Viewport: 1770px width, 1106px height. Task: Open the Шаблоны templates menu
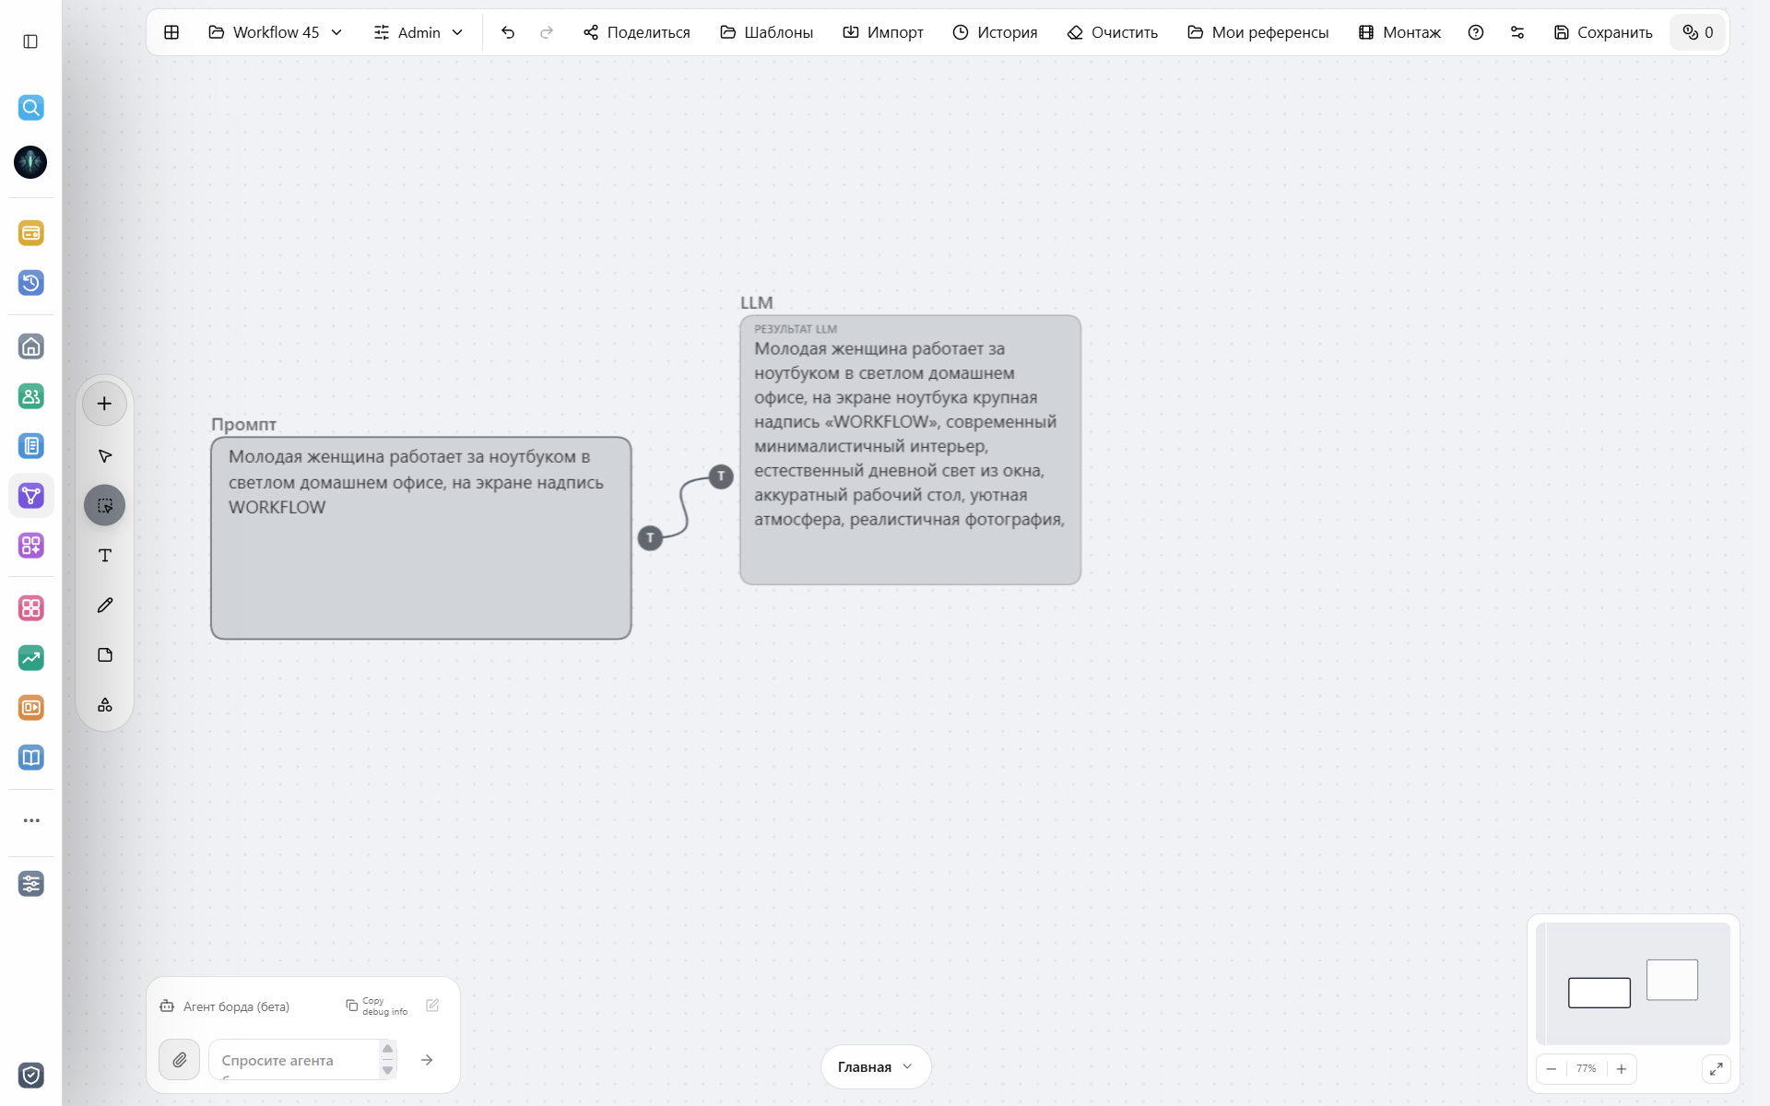(x=766, y=32)
